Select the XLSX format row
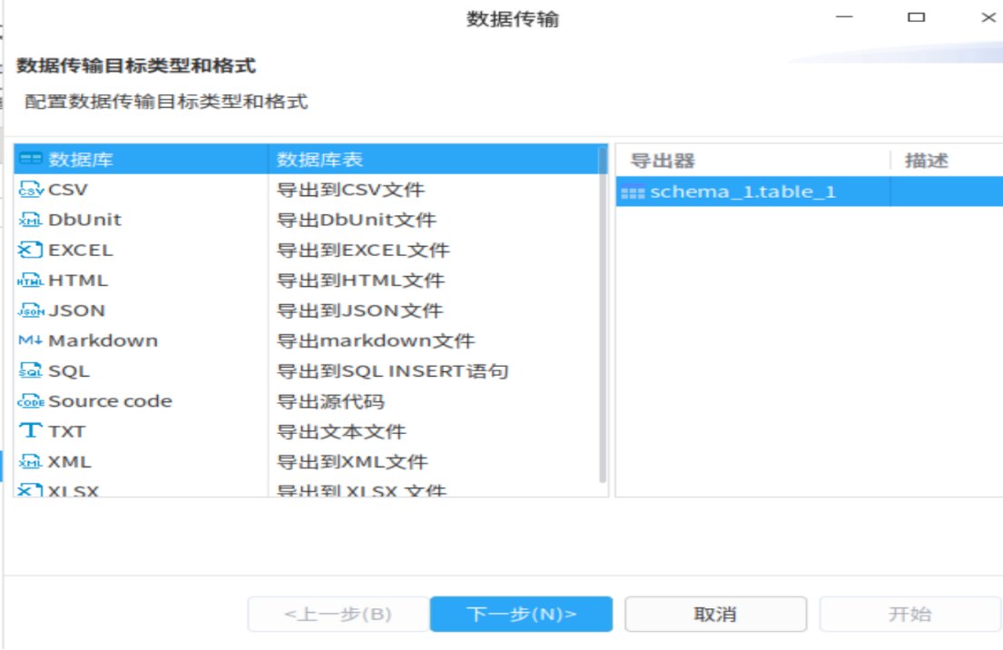Viewport: 1003px width, 650px height. tap(73, 490)
